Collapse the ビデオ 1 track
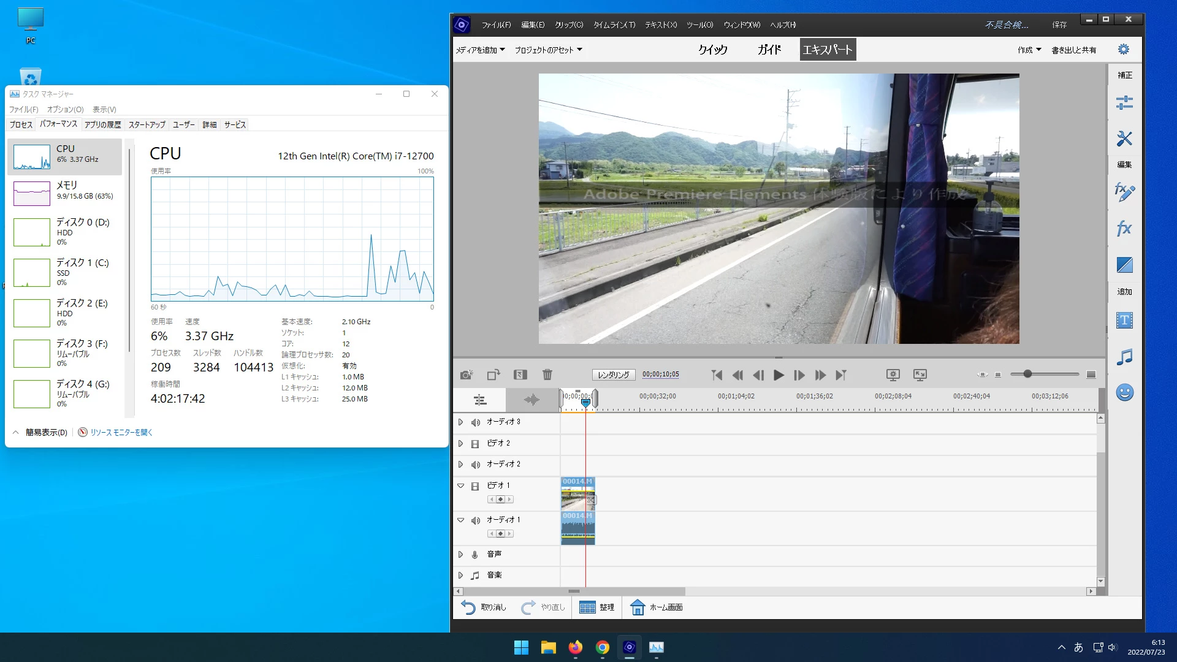Viewport: 1177px width, 662px height. [x=460, y=485]
